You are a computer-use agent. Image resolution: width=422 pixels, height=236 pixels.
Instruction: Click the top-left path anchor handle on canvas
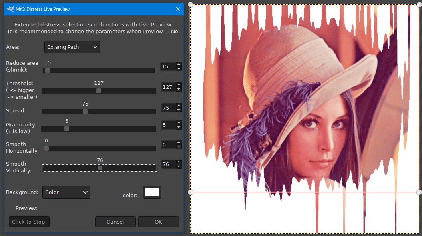pos(190,4)
